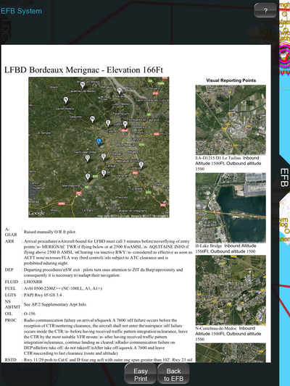Screen dimensions: 290x386
Task: Click the OIL O-156 value
Action: click(x=30, y=314)
